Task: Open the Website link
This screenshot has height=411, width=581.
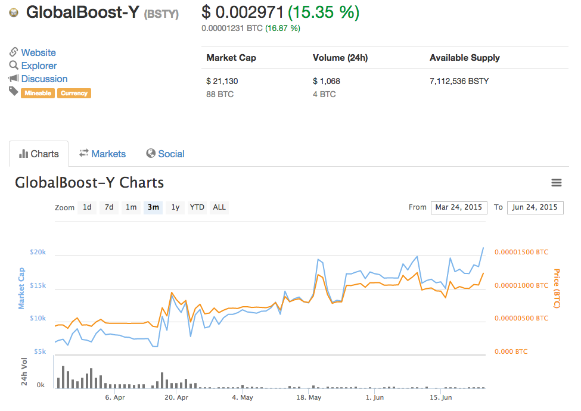Action: (x=39, y=52)
